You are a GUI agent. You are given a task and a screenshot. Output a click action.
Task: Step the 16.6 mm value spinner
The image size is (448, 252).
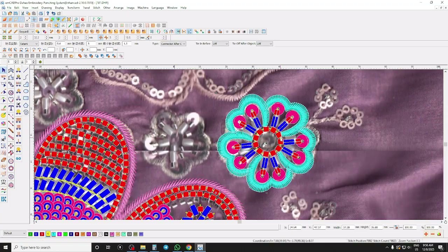point(138,37)
